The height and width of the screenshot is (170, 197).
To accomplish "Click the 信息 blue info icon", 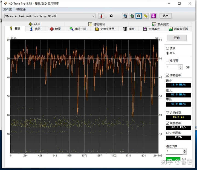I will click(31, 29).
